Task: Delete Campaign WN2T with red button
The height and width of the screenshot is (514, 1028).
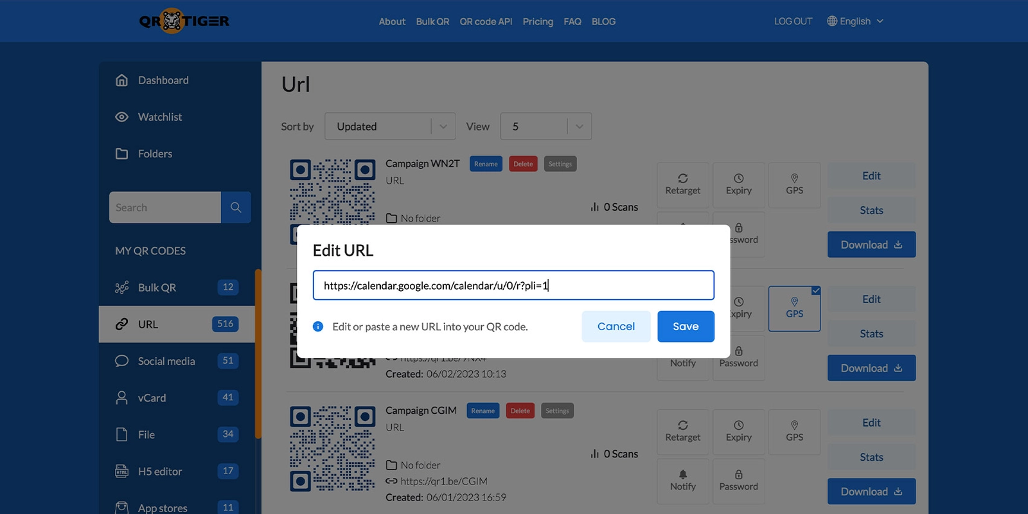Action: (x=523, y=164)
